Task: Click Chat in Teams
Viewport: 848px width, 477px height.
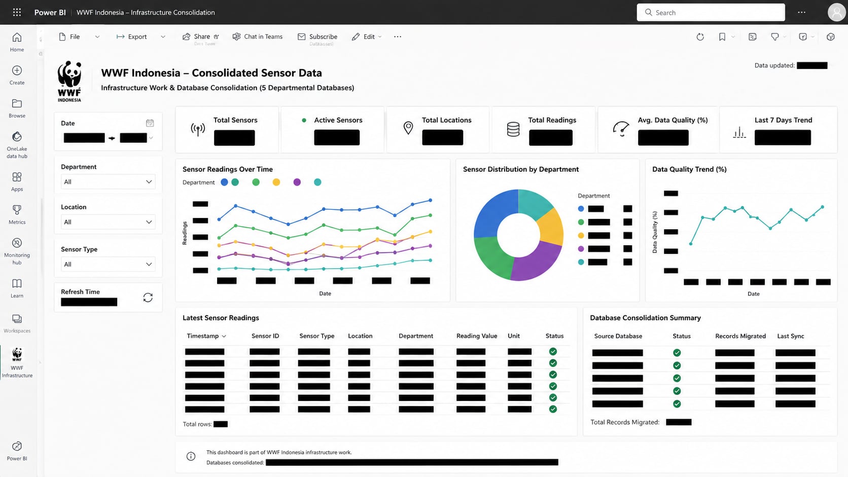Action: (x=257, y=36)
